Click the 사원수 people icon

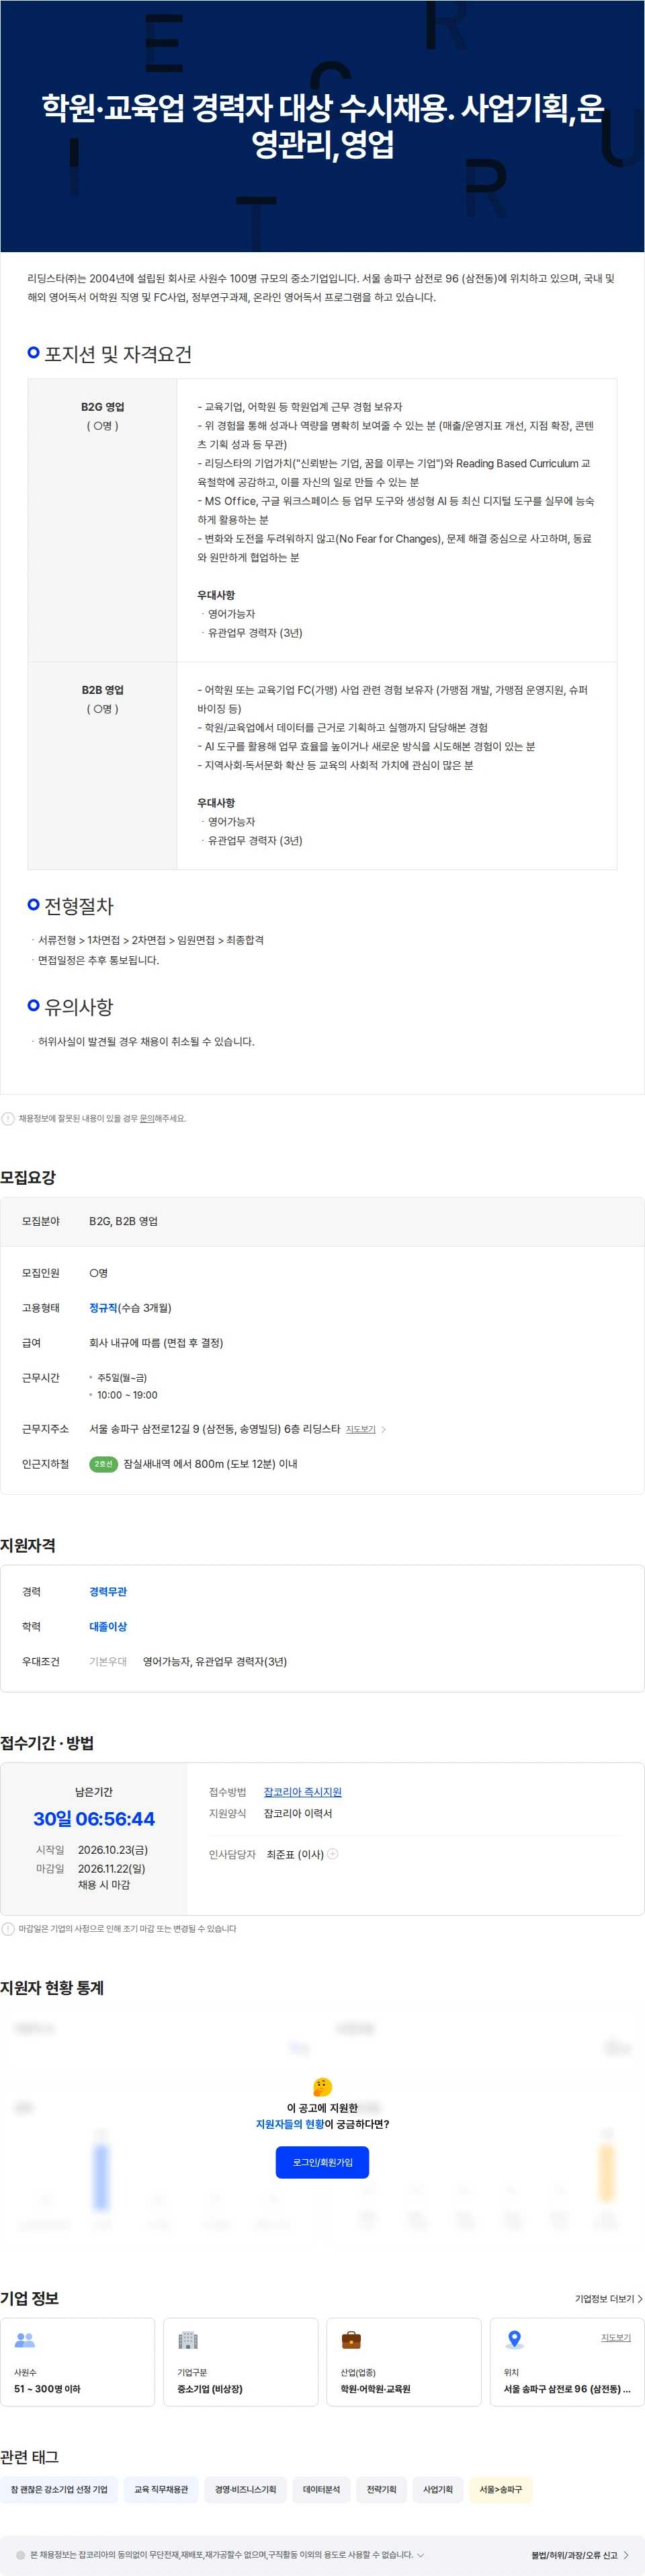coord(25,2340)
